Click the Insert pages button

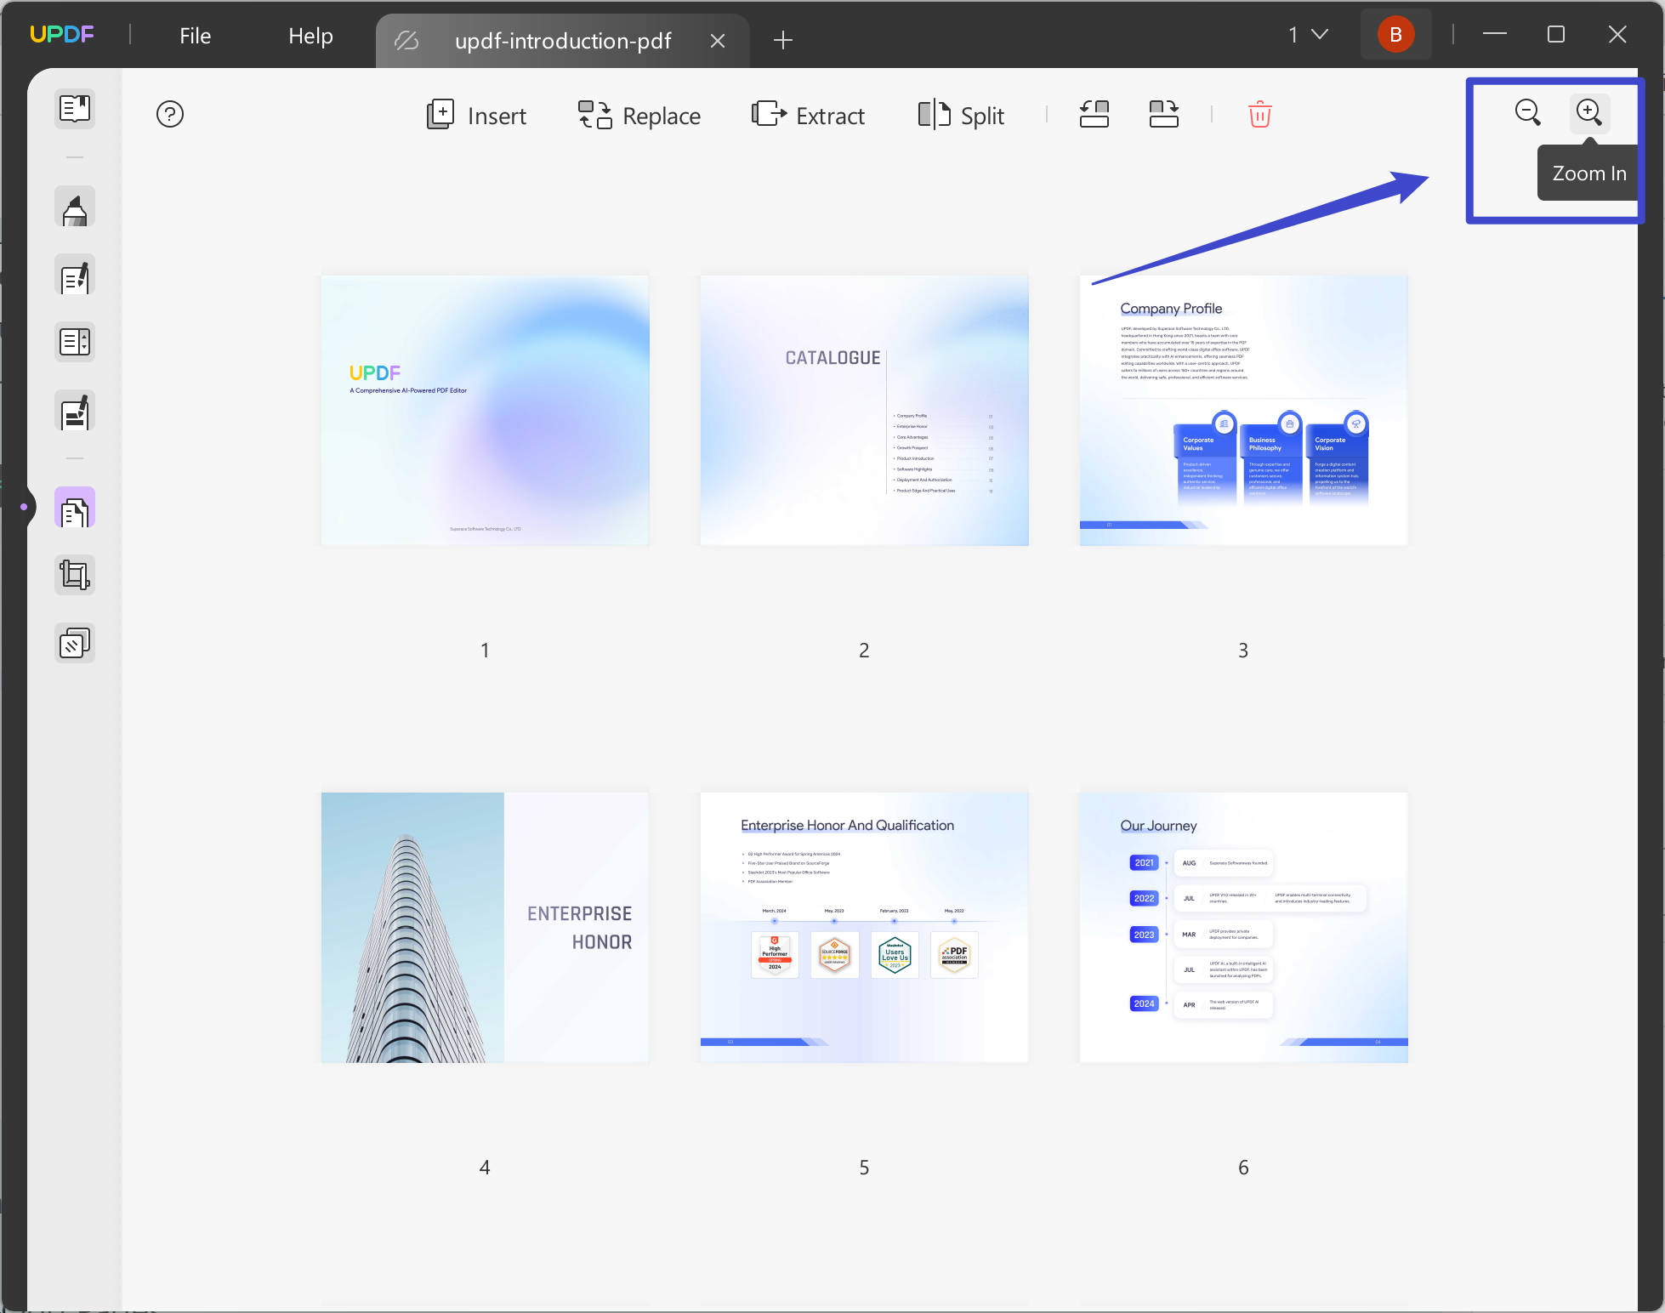(x=476, y=115)
